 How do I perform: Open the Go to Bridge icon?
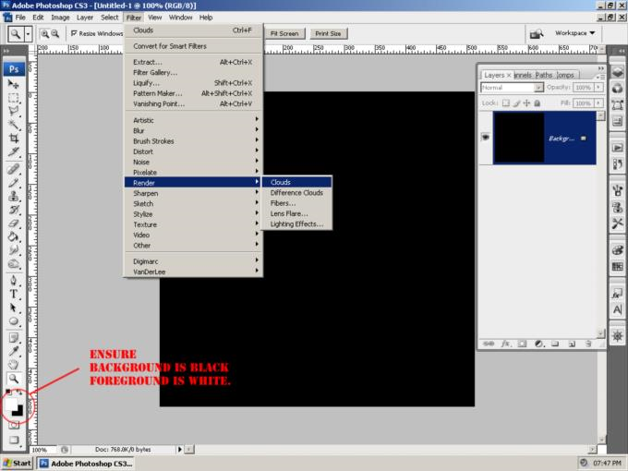(x=537, y=34)
